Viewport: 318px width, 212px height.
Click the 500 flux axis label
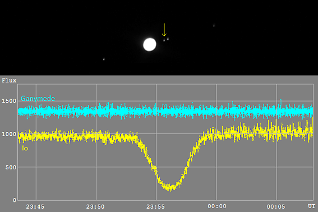click(x=11, y=167)
